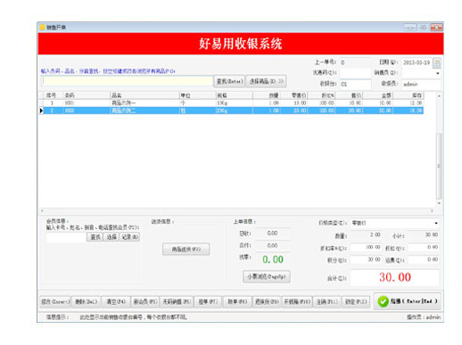Click the logout (注销 F11) button
The width and height of the screenshot is (462, 345).
tap(327, 302)
